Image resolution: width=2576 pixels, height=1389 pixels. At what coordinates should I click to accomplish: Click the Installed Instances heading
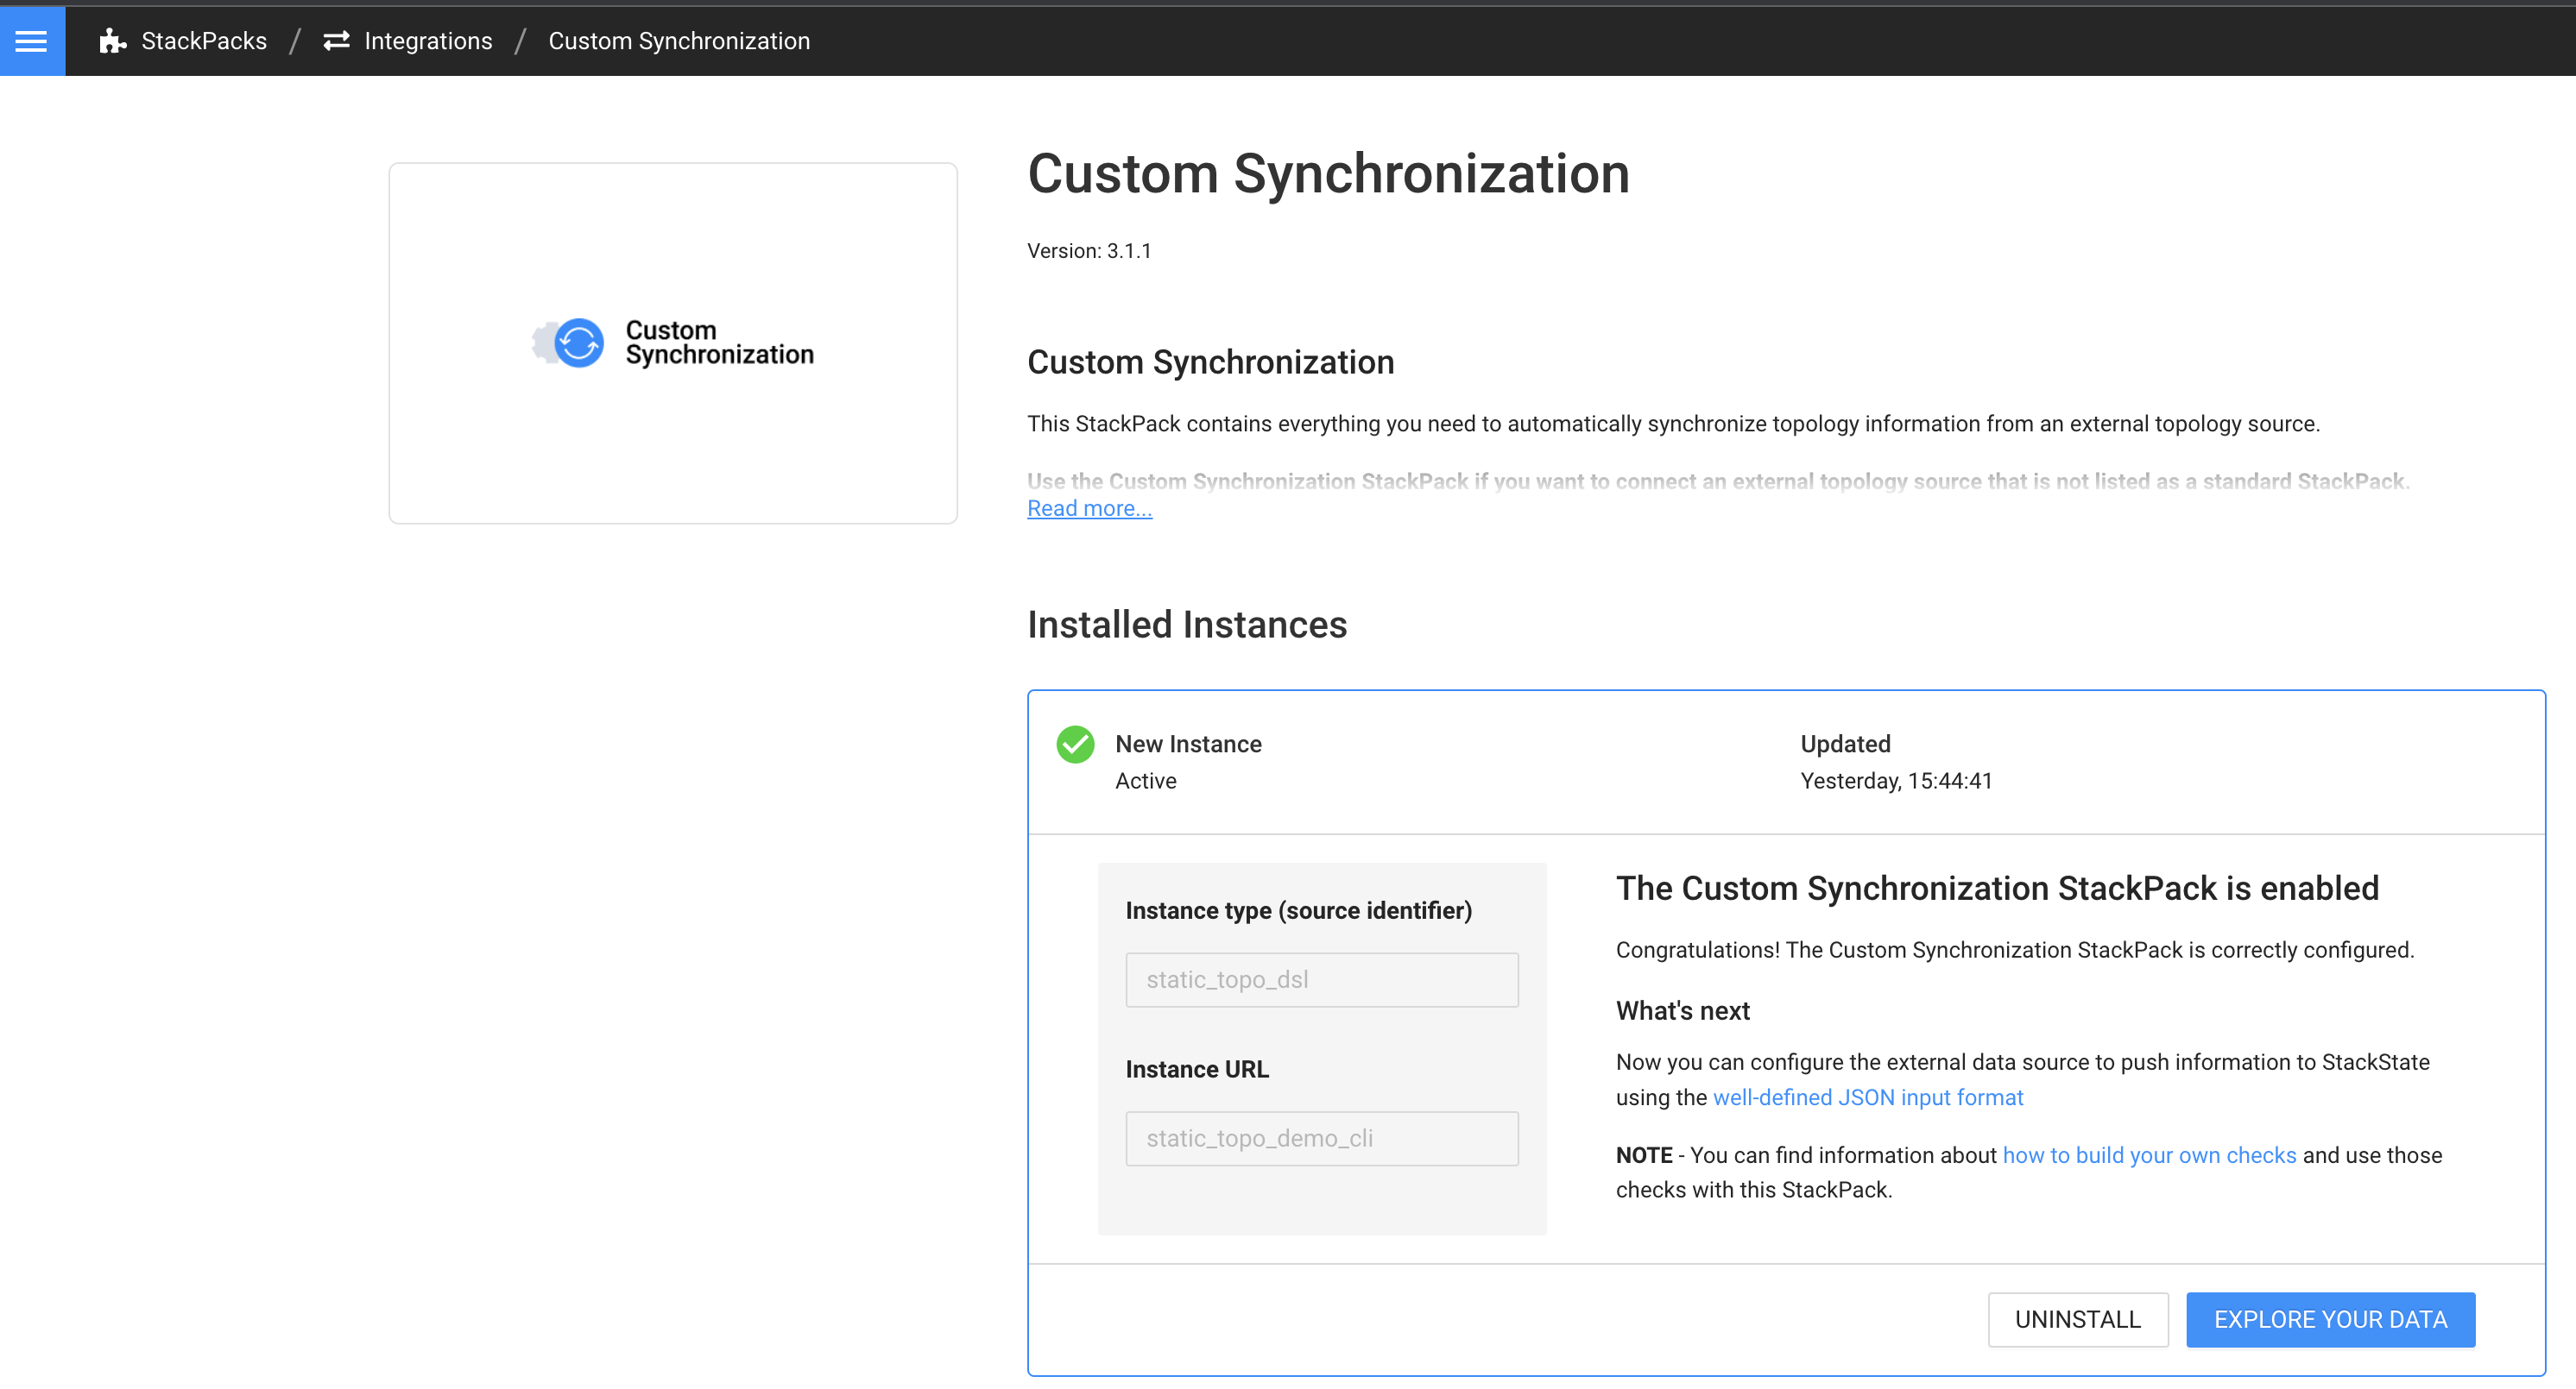coord(1187,625)
